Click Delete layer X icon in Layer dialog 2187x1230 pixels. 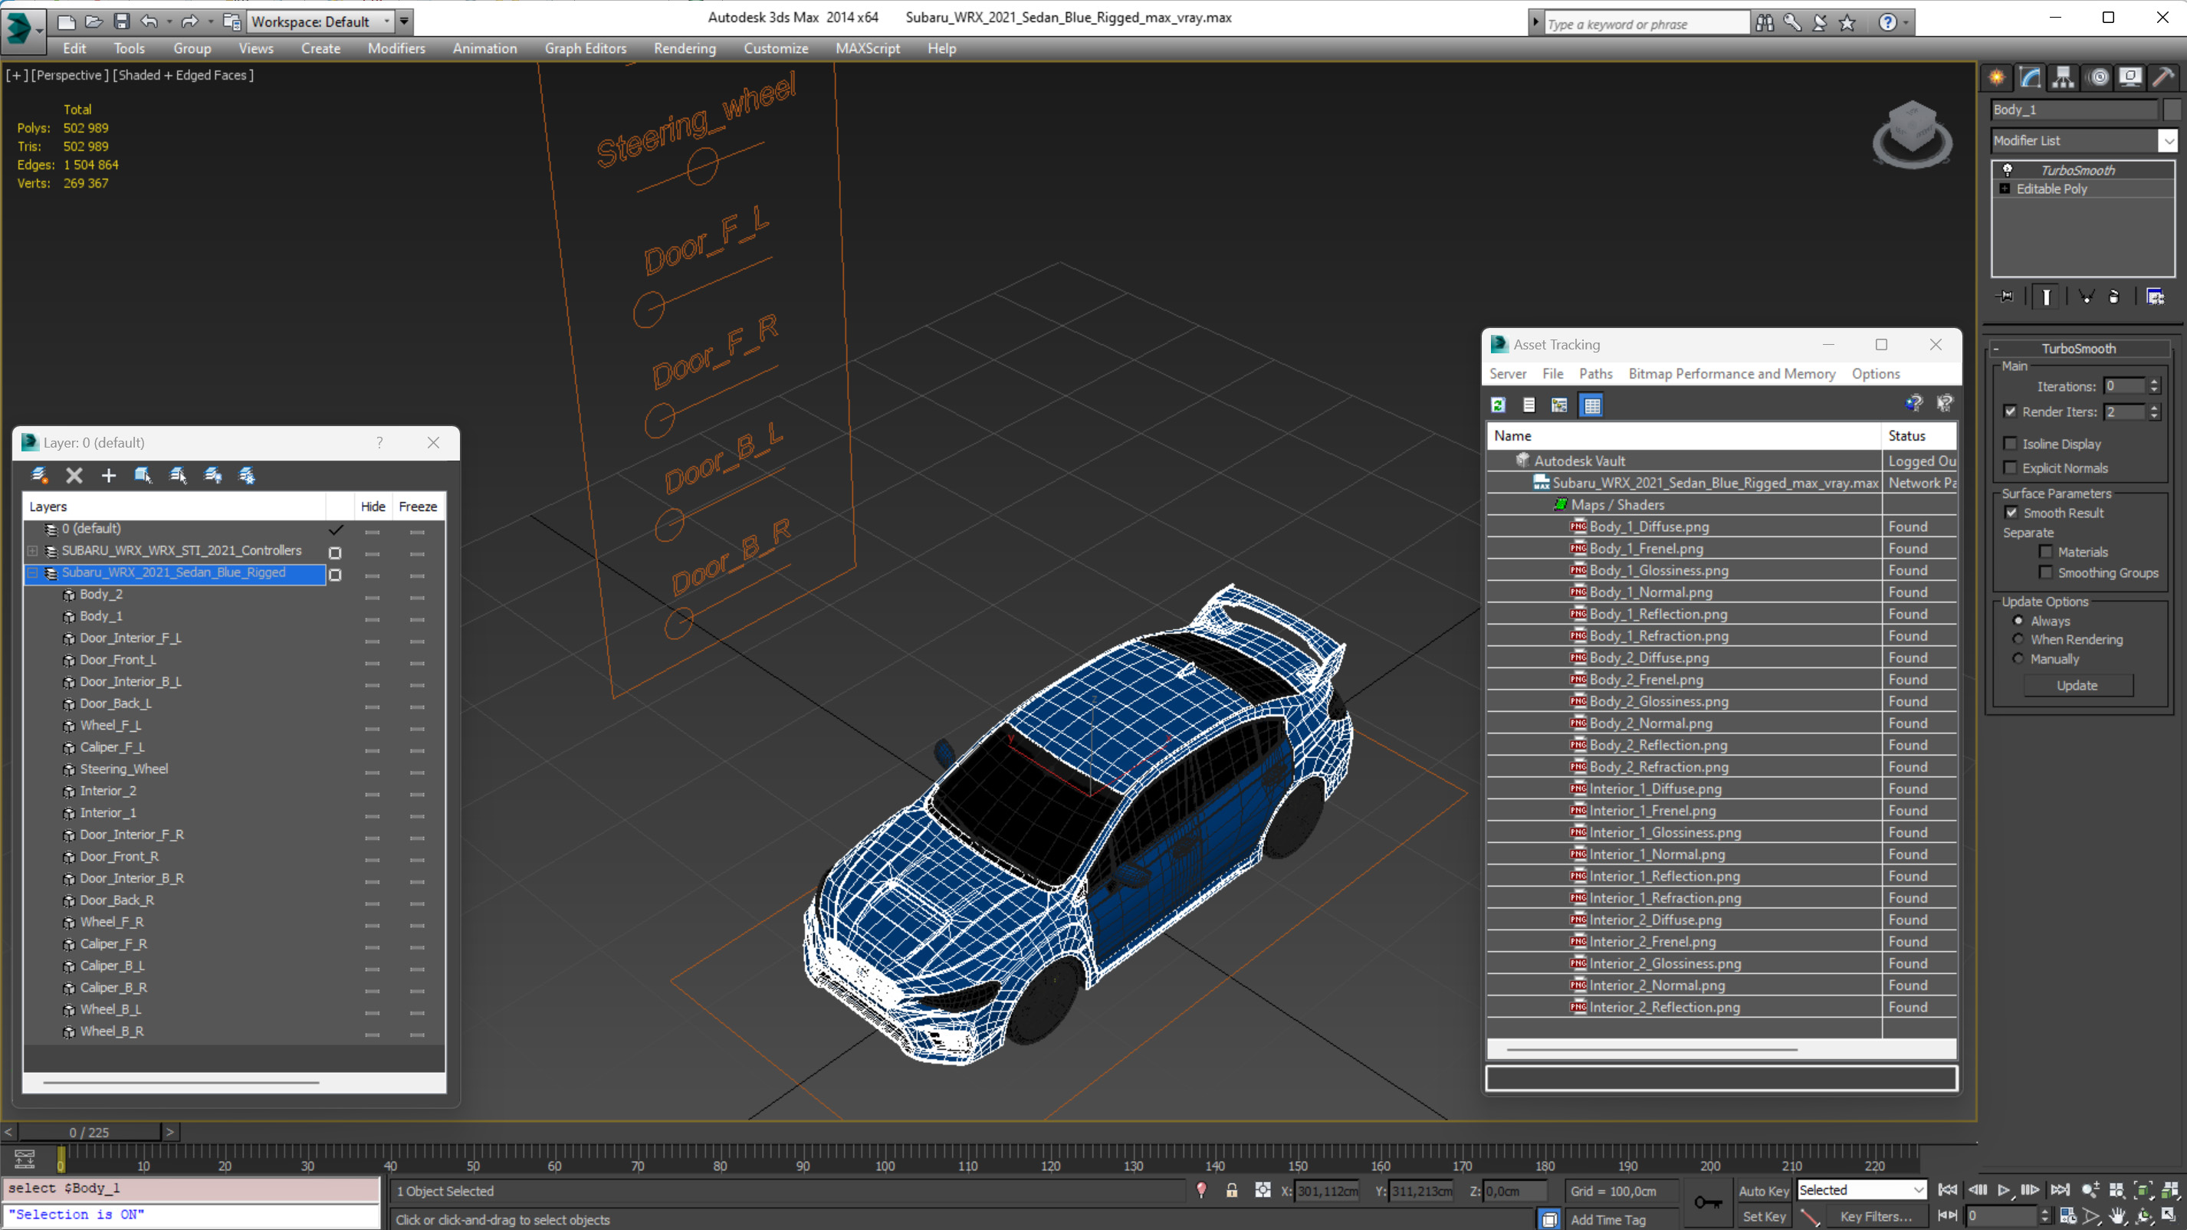pyautogui.click(x=74, y=475)
